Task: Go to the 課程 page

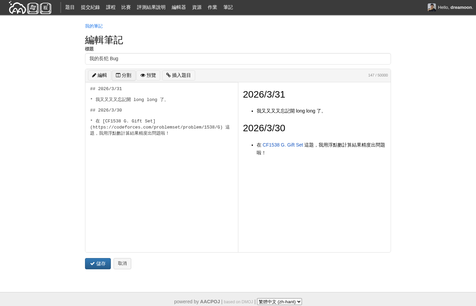Action: (111, 7)
